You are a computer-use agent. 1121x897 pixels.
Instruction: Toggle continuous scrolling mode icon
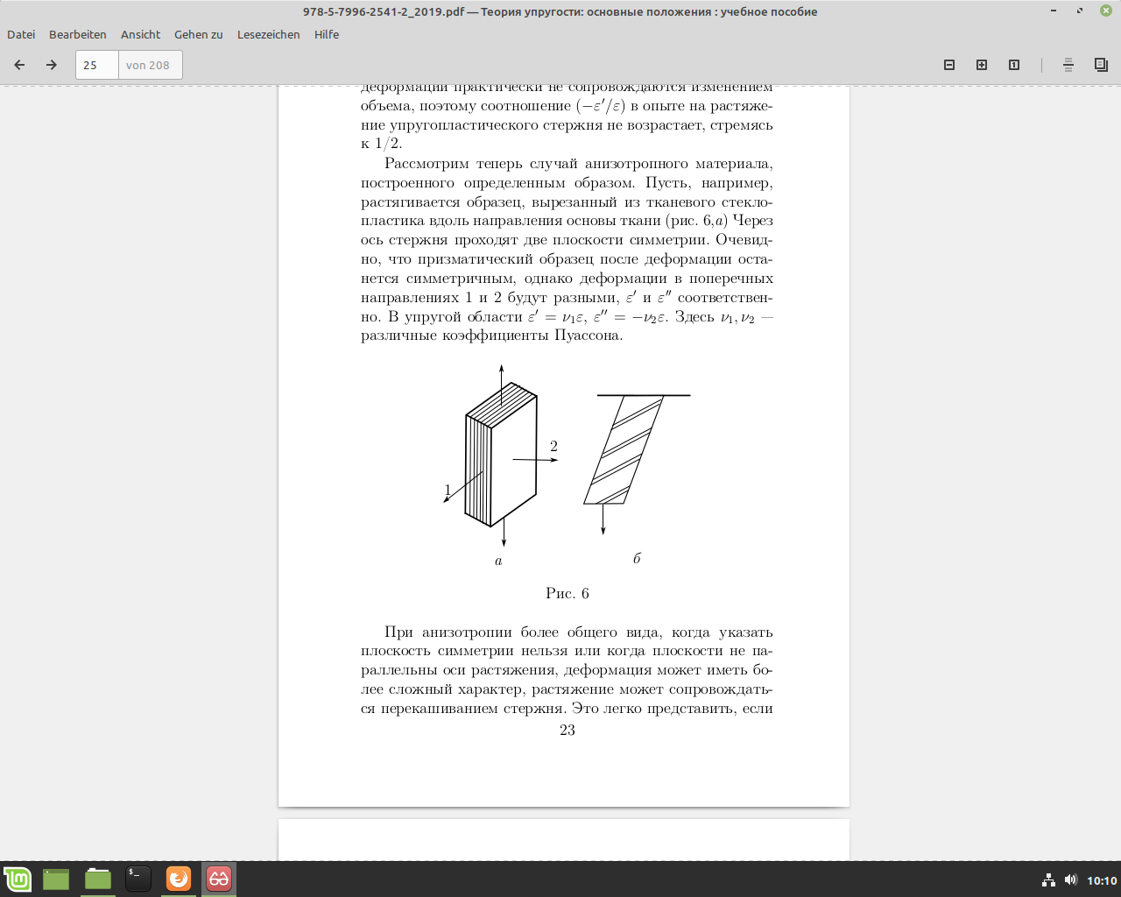tap(1068, 65)
